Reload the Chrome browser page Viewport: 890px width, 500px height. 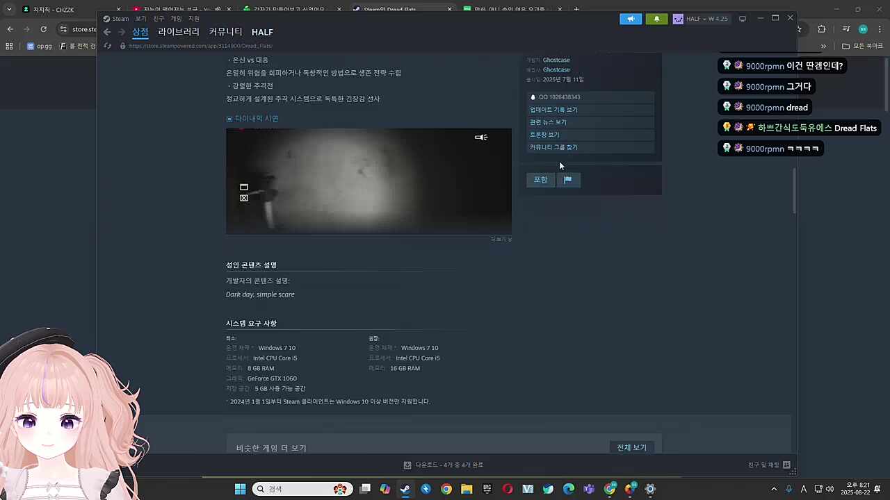43,29
